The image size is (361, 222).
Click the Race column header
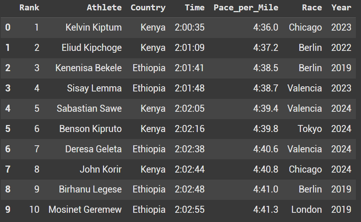coord(312,7)
